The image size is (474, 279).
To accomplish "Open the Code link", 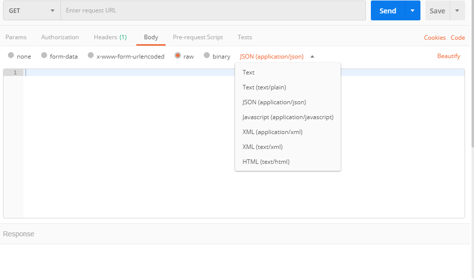I will (x=458, y=38).
